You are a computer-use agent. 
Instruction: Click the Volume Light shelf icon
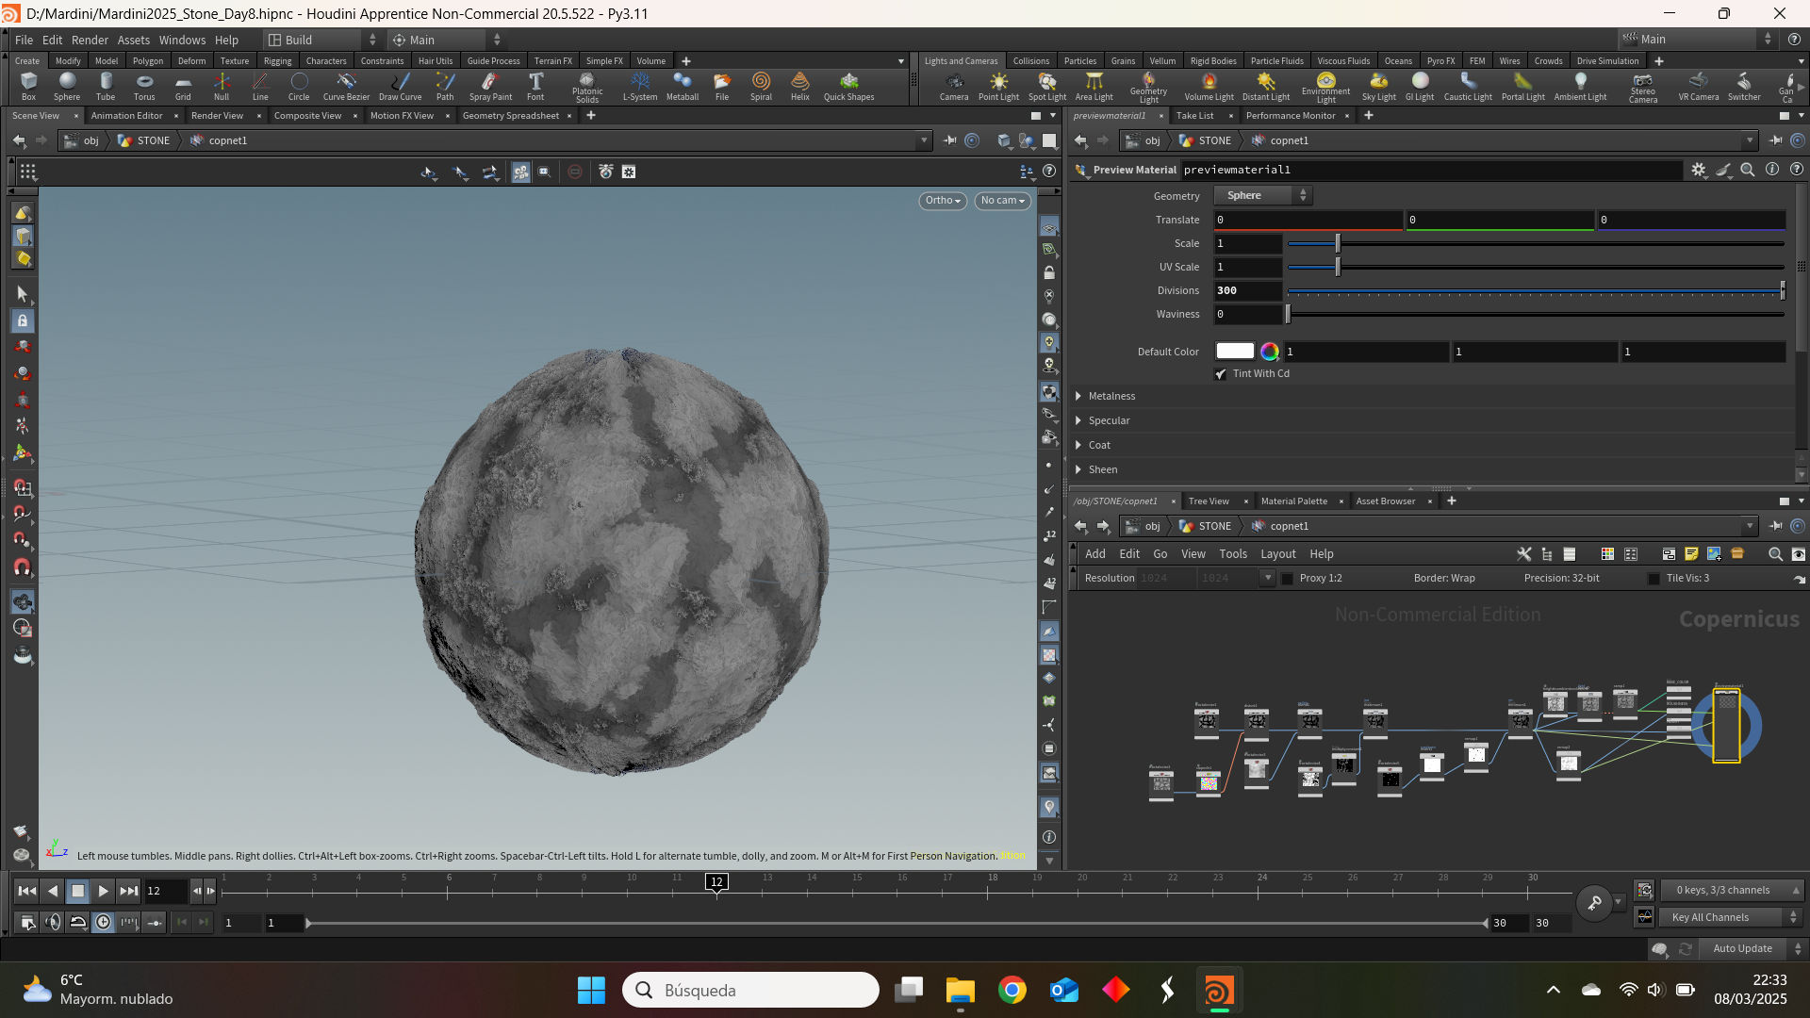[1209, 87]
